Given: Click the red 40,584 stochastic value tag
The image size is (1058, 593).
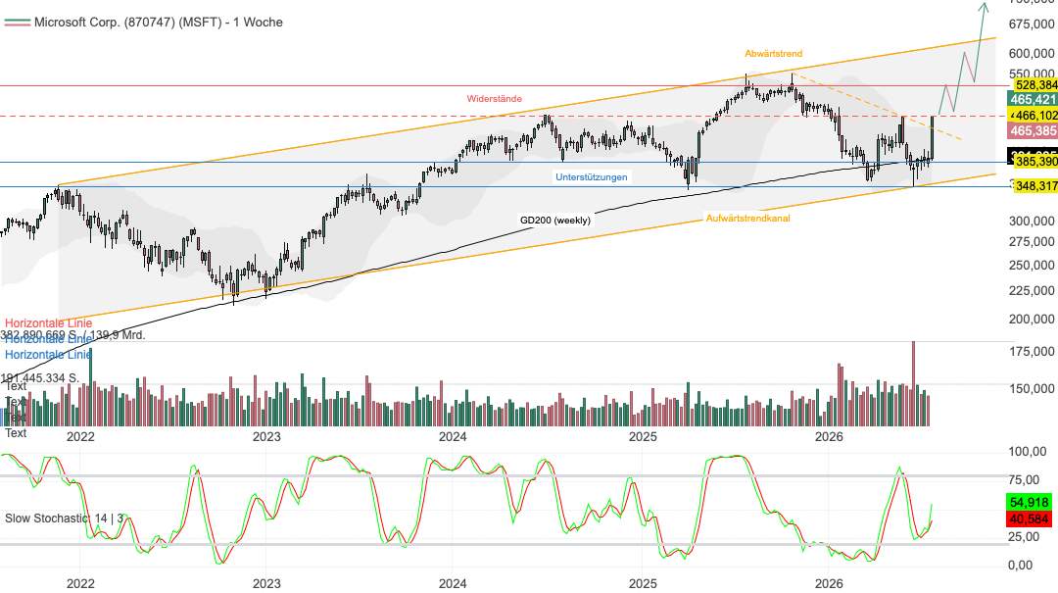Looking at the screenshot, I should click(x=1029, y=519).
